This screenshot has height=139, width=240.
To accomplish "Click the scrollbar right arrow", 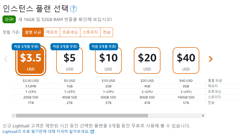I will coord(203,116).
